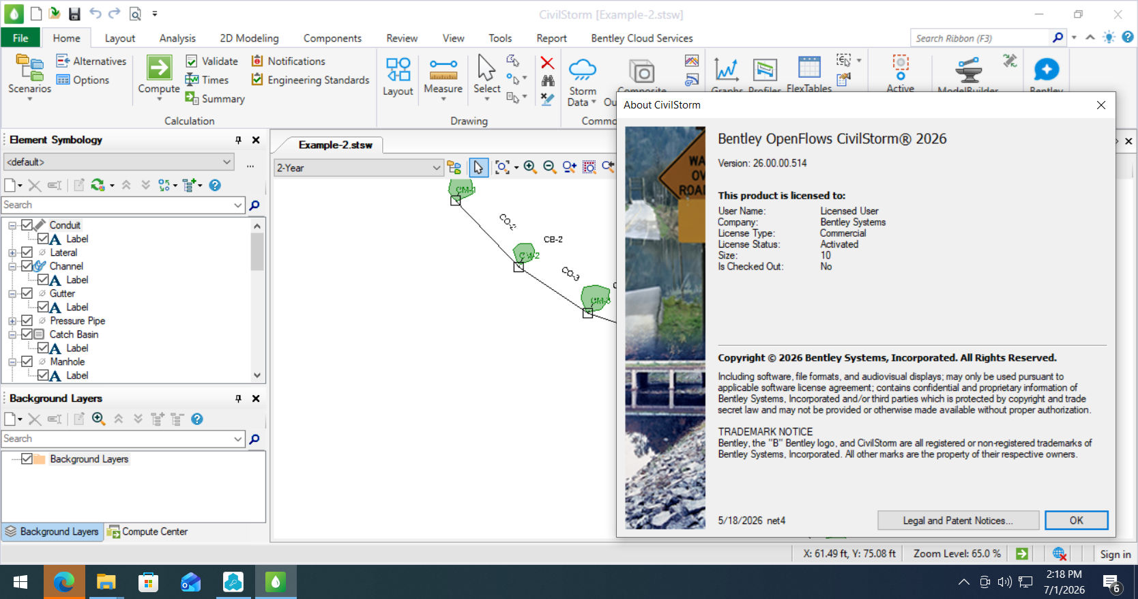1138x599 pixels.
Task: Click Zoom Extents icon in drawing toolbar
Action: [502, 167]
